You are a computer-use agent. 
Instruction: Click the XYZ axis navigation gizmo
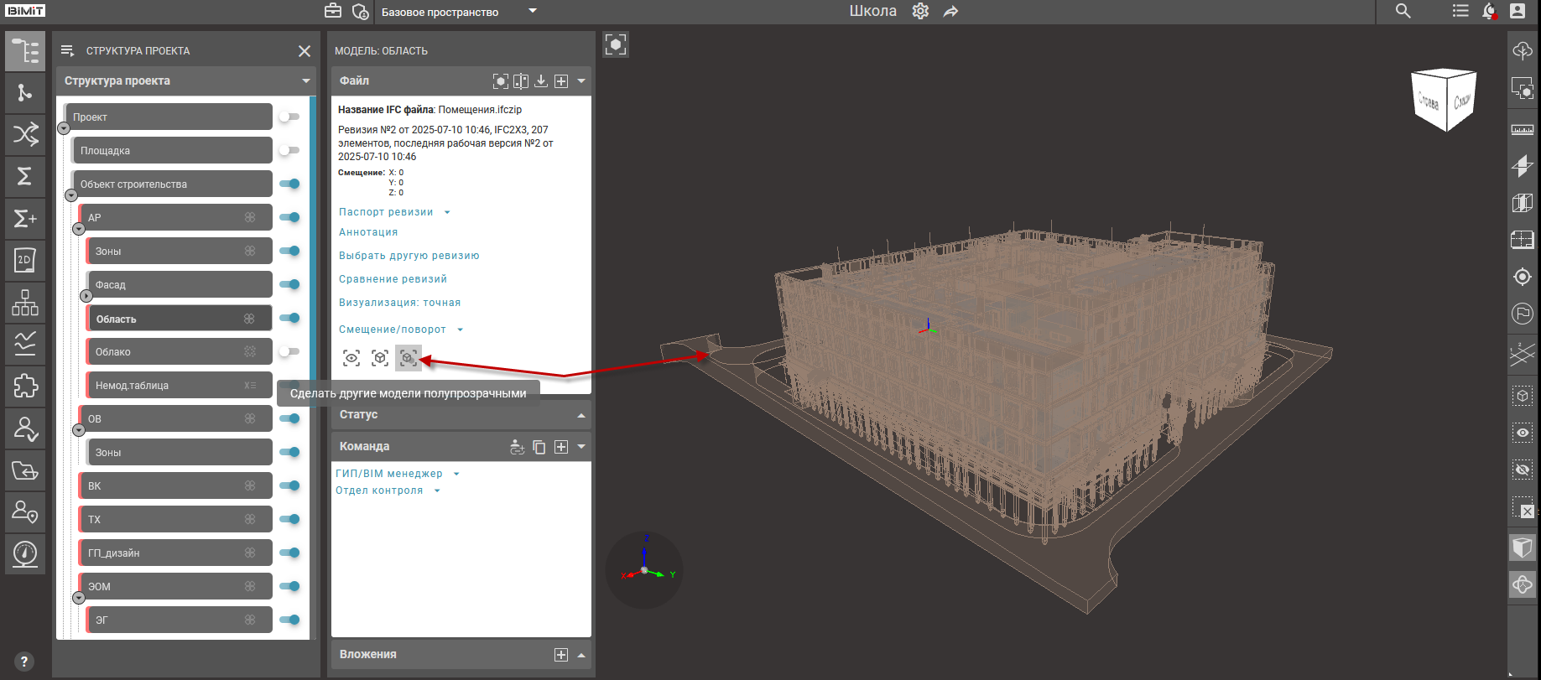pyautogui.click(x=644, y=570)
